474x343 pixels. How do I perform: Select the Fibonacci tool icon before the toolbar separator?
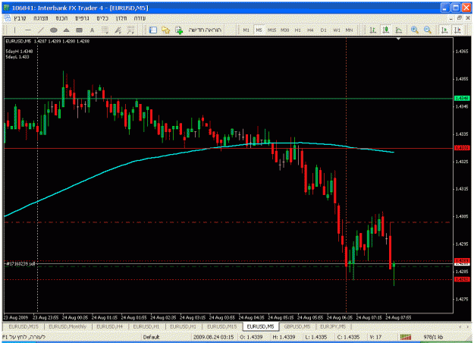point(130,30)
